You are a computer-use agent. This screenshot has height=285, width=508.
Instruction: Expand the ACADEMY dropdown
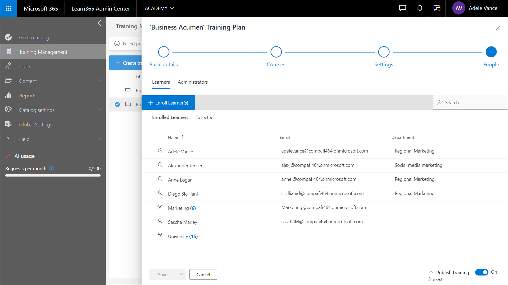172,8
